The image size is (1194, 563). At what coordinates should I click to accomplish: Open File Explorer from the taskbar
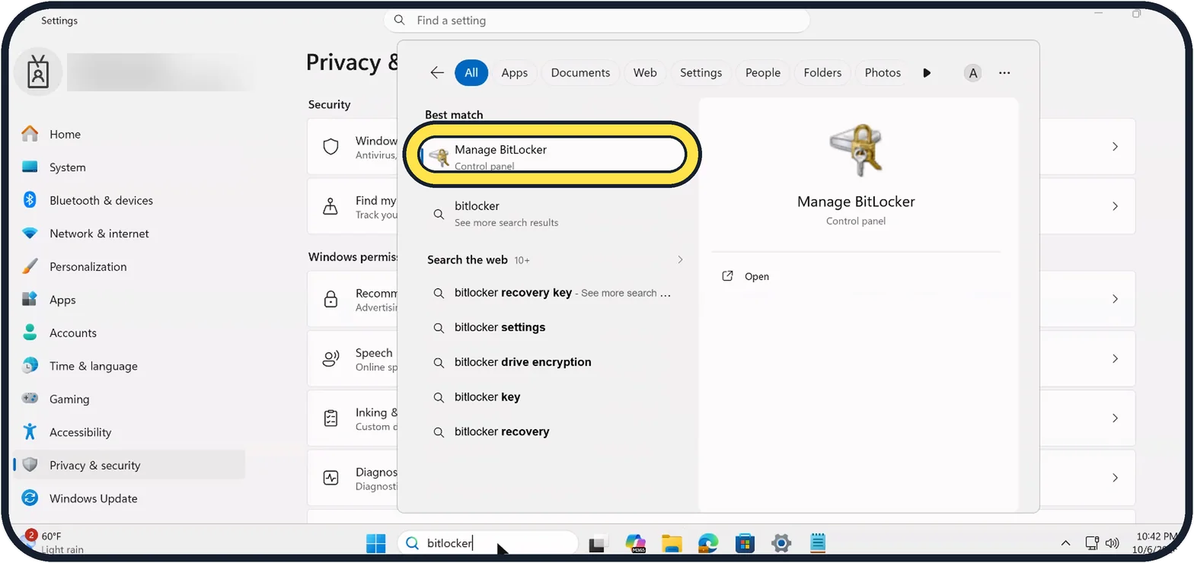[x=672, y=543]
